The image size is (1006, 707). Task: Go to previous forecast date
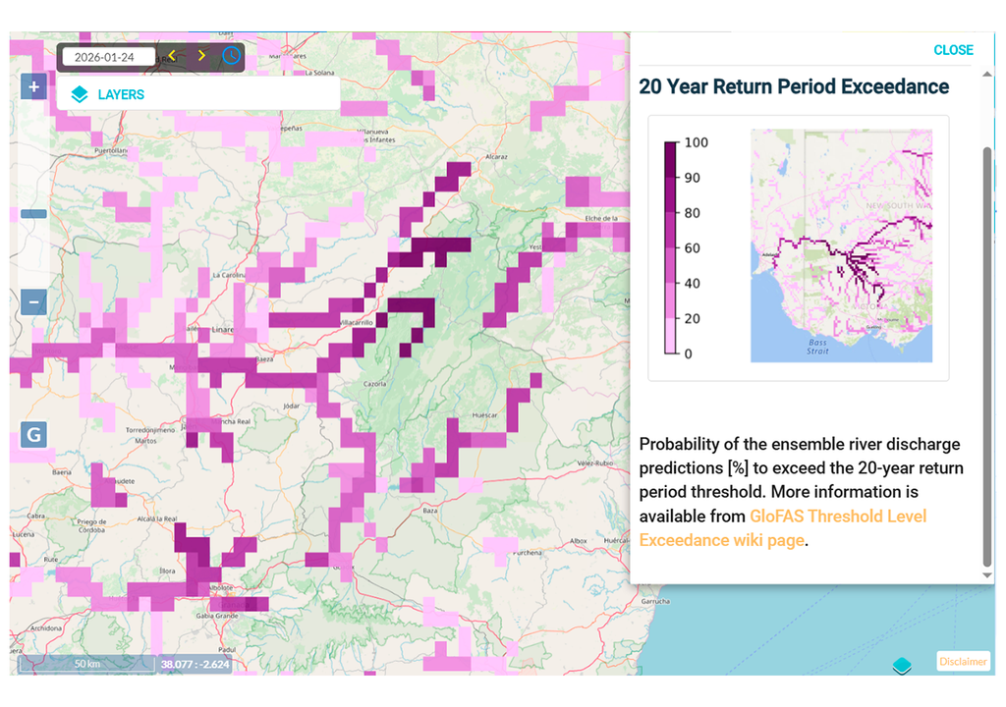point(173,56)
